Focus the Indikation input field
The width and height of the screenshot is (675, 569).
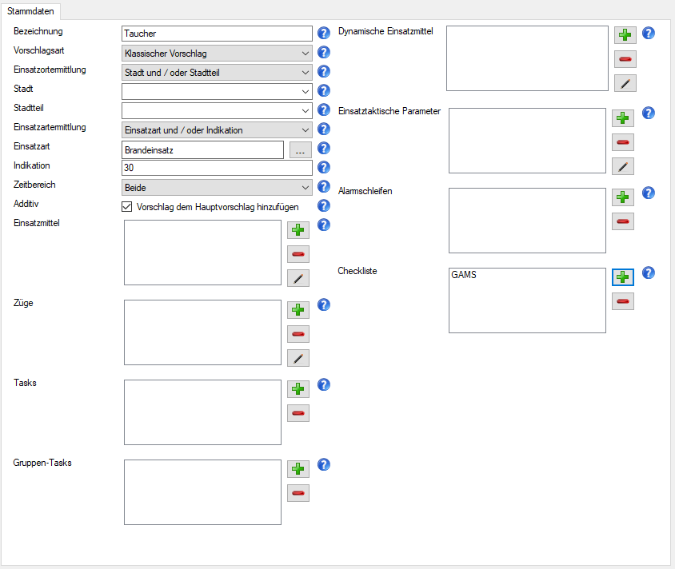(x=217, y=168)
